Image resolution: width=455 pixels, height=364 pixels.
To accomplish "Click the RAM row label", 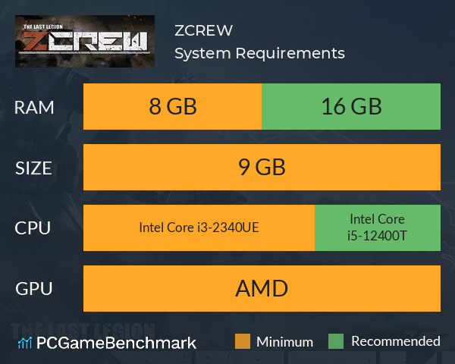I will coord(34,108).
